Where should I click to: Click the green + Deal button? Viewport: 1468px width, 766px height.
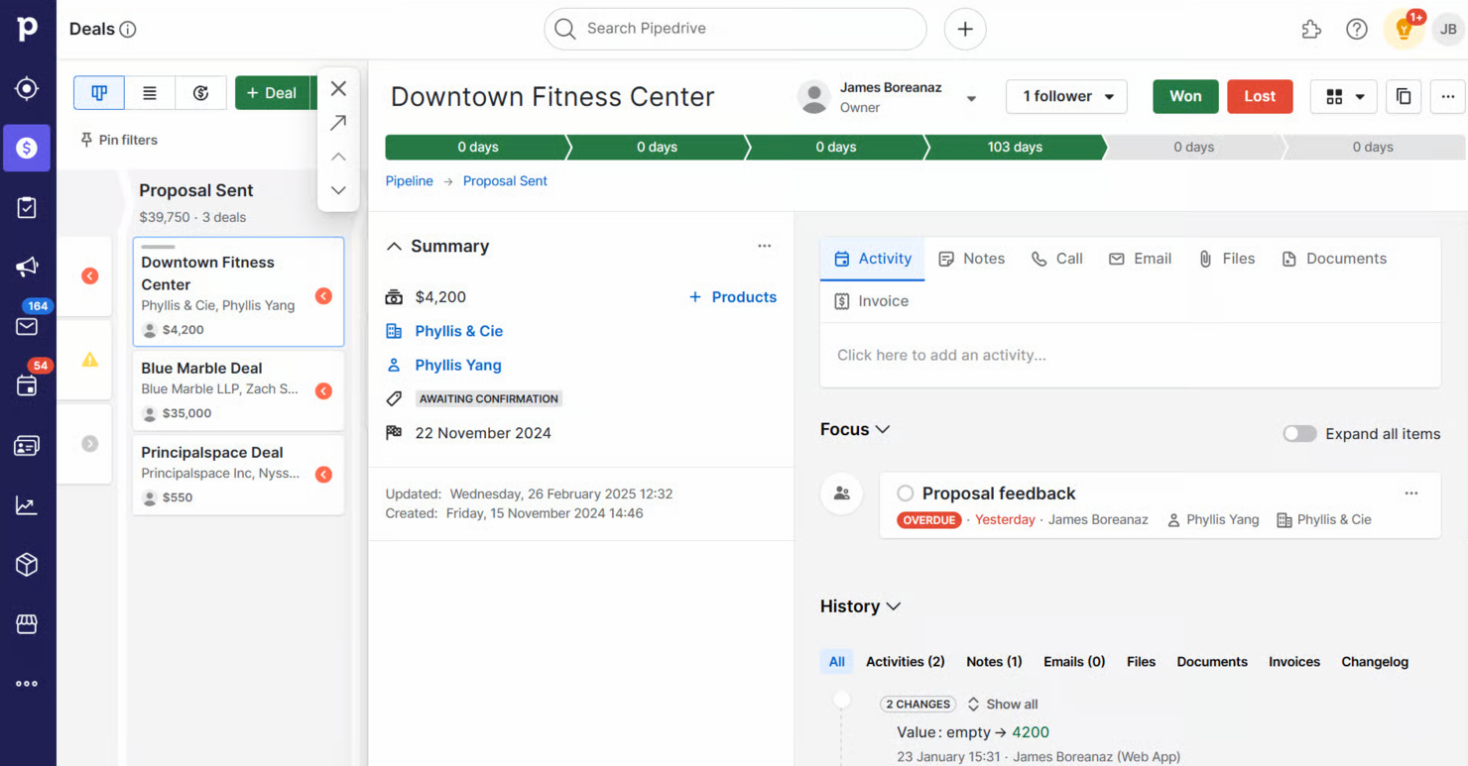click(272, 92)
